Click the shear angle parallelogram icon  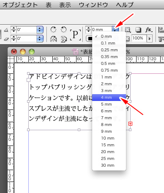click(6, 39)
